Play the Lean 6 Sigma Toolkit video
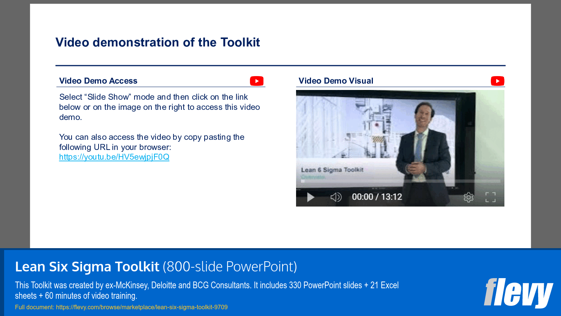 pyautogui.click(x=311, y=197)
